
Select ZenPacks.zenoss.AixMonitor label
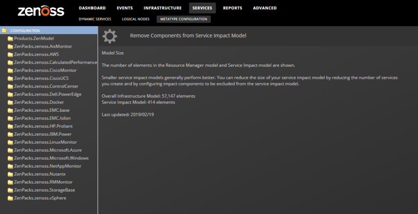coord(43,46)
